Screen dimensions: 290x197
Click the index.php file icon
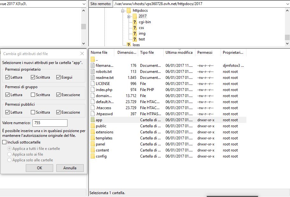(x=93, y=90)
